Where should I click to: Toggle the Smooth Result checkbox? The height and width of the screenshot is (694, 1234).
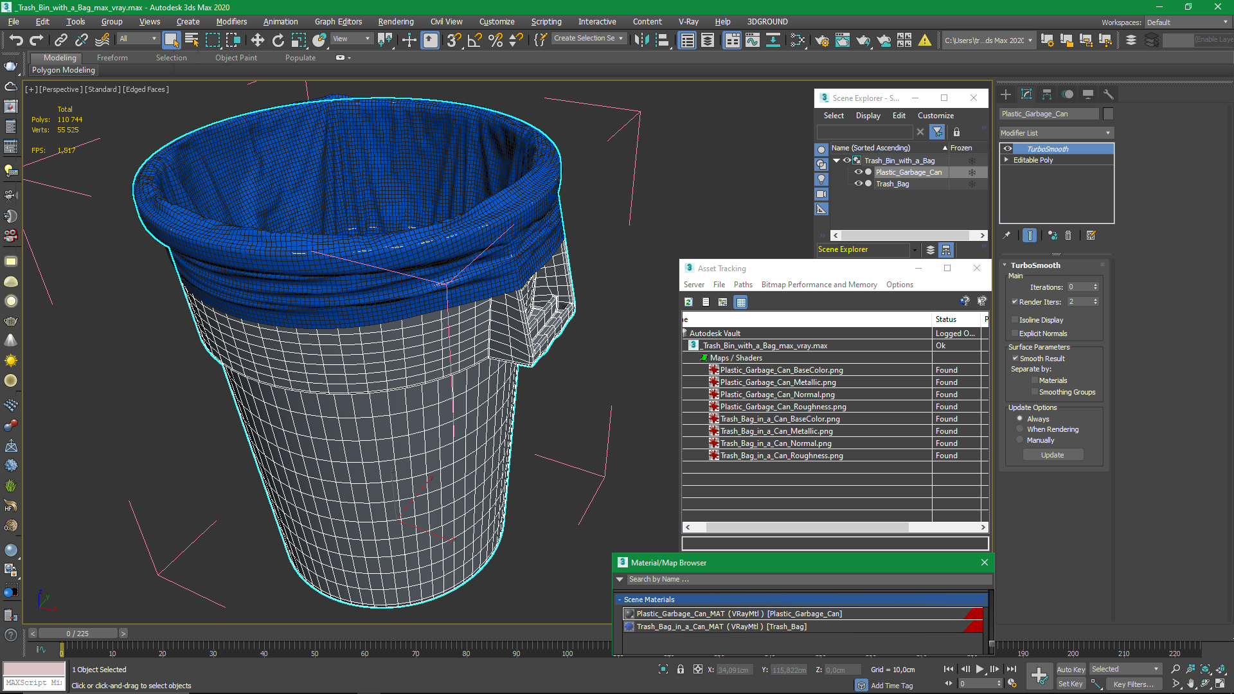pyautogui.click(x=1015, y=359)
